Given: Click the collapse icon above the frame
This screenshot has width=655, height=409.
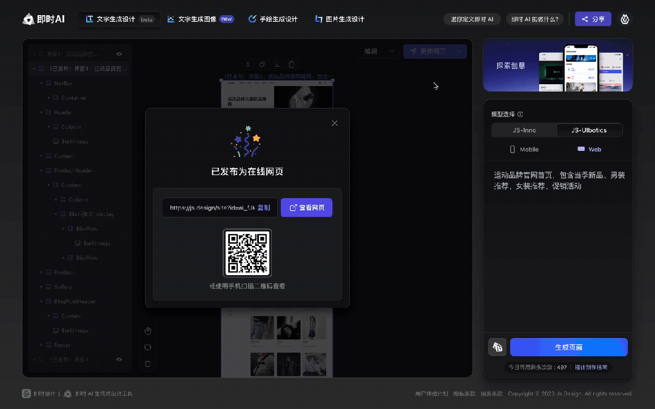Looking at the screenshot, I should [247, 64].
